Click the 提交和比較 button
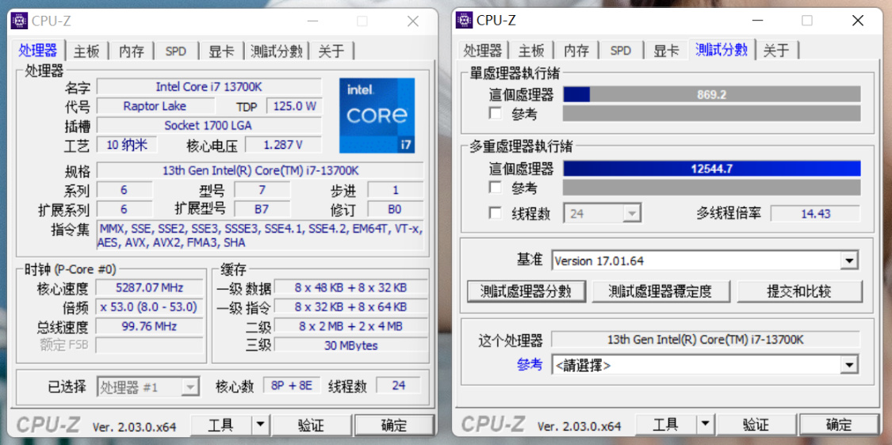 pyautogui.click(x=799, y=291)
